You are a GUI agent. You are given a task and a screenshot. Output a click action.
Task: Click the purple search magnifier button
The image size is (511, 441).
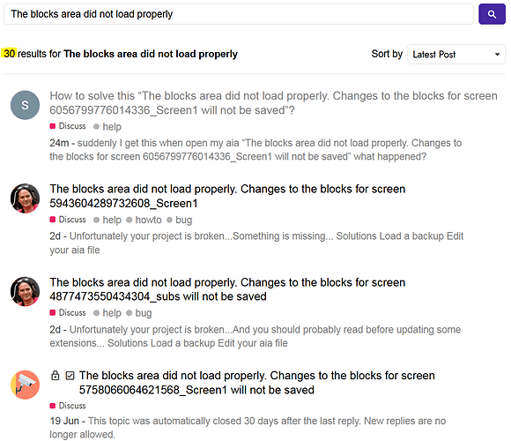(492, 14)
